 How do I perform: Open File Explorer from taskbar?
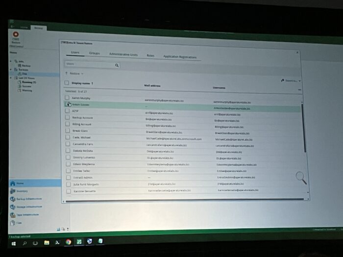(x=47, y=243)
